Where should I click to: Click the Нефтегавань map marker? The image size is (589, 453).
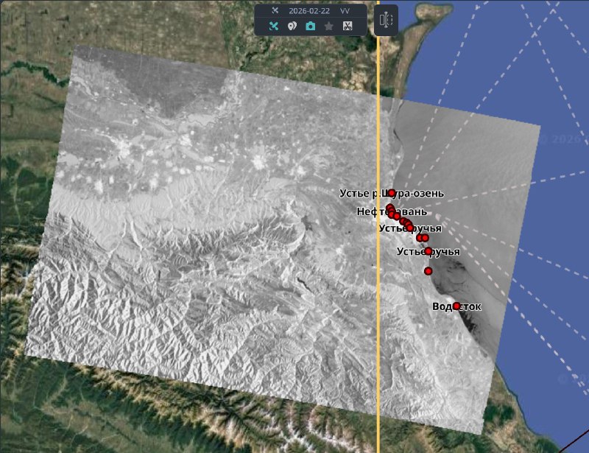coord(390,208)
